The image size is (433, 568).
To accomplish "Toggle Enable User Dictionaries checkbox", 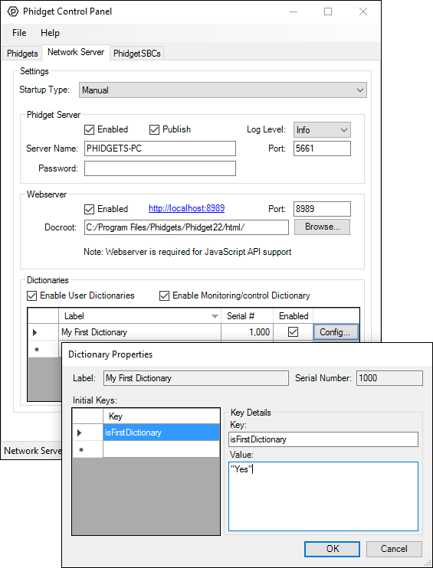I will coord(32,296).
